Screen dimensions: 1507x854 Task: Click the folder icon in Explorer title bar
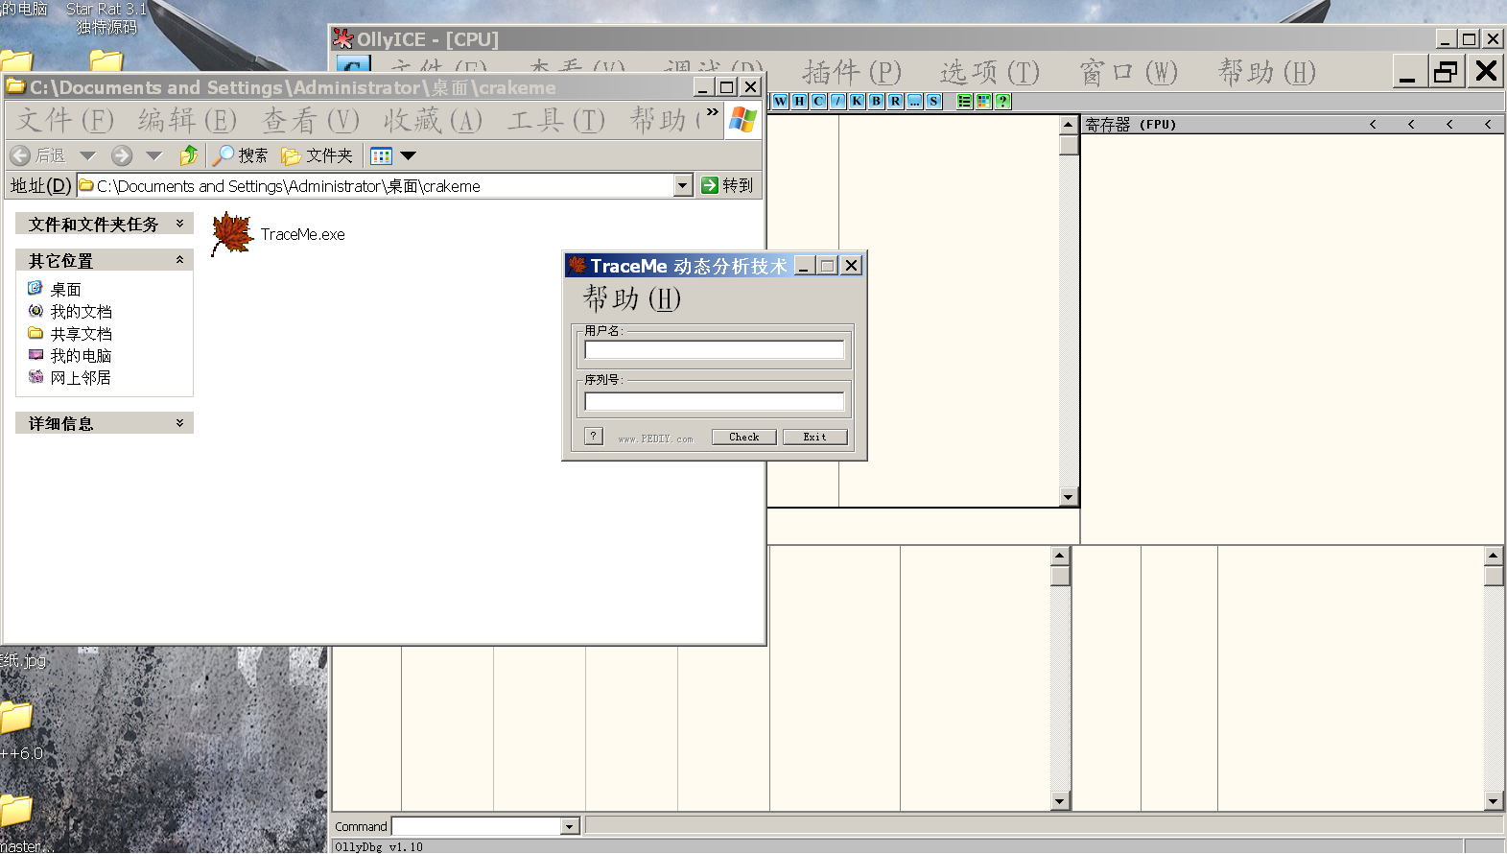pyautogui.click(x=15, y=86)
